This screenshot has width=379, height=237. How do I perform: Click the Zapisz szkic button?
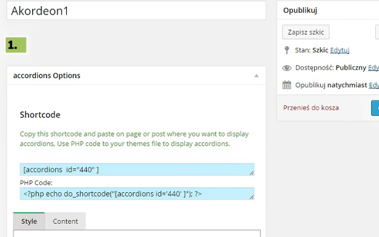pyautogui.click(x=306, y=32)
